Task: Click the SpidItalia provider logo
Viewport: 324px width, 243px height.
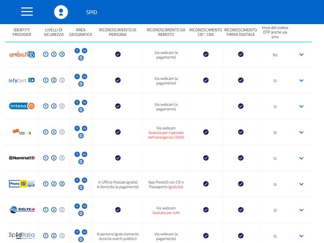Action: [x=22, y=236]
